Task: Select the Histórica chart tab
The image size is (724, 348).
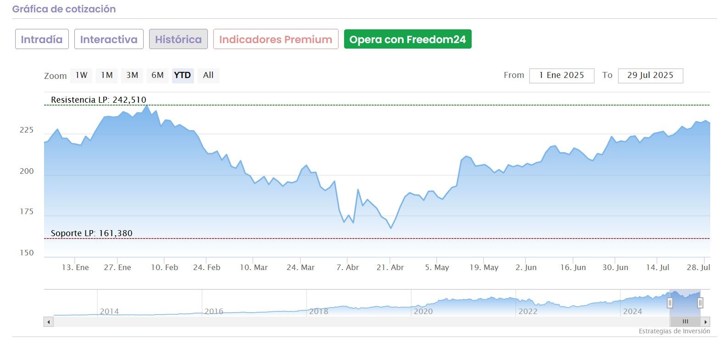Action: click(x=178, y=39)
